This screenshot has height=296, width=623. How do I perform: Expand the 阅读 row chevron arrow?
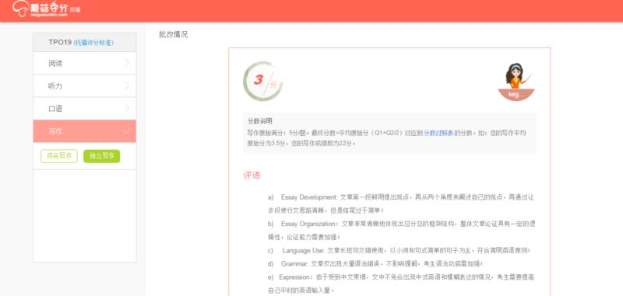pyautogui.click(x=127, y=63)
